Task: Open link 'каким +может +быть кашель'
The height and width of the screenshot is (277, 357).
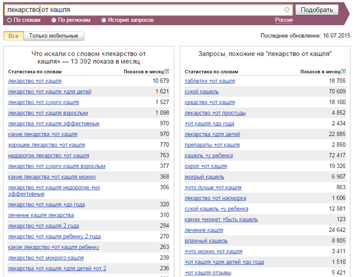Action: click(x=222, y=220)
